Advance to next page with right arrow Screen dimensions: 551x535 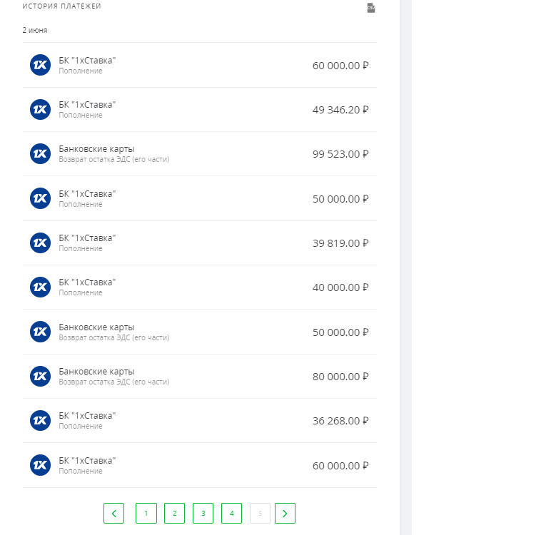[x=285, y=513]
